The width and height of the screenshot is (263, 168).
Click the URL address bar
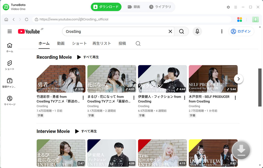point(132,19)
